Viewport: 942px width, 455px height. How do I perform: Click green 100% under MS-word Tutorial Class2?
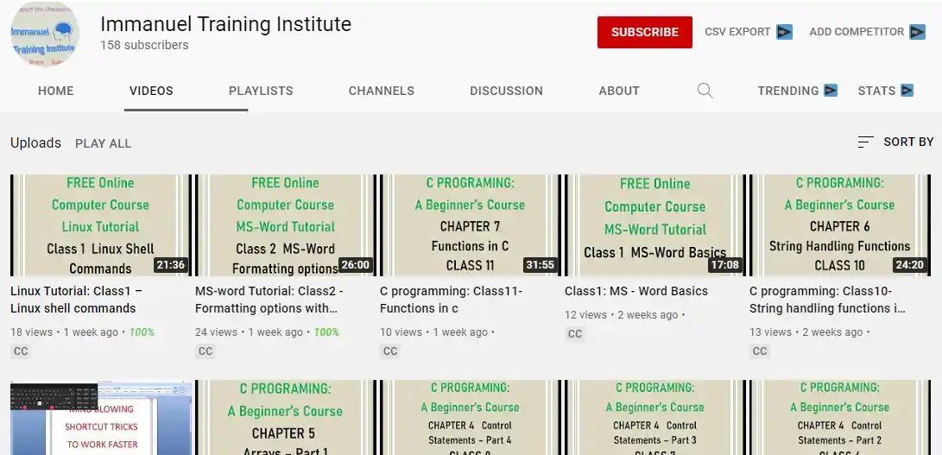(x=327, y=332)
